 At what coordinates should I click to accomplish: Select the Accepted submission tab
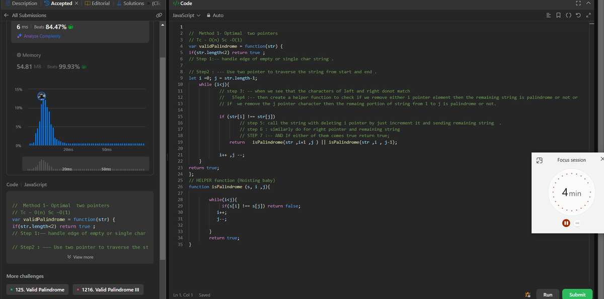click(x=58, y=4)
